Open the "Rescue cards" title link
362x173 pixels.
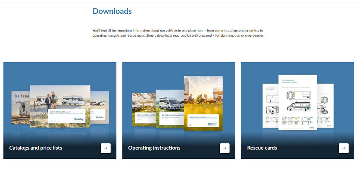(262, 148)
